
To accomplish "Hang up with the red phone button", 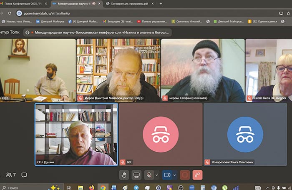I will (197, 175).
